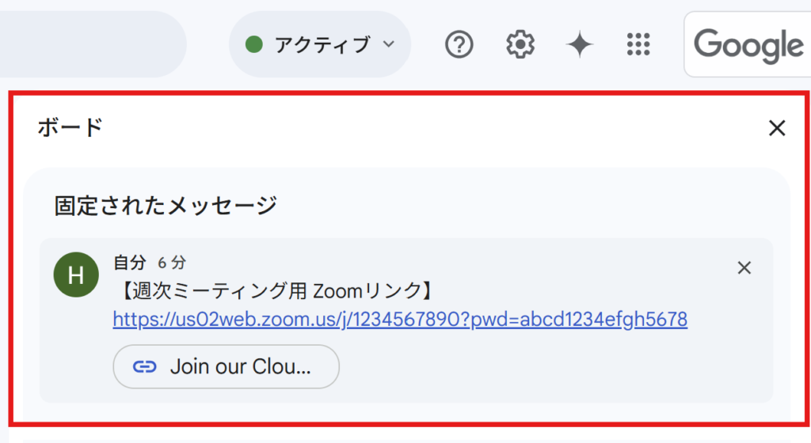The image size is (811, 443).
Task: Launch the Gemini sparkle icon
Action: (579, 44)
